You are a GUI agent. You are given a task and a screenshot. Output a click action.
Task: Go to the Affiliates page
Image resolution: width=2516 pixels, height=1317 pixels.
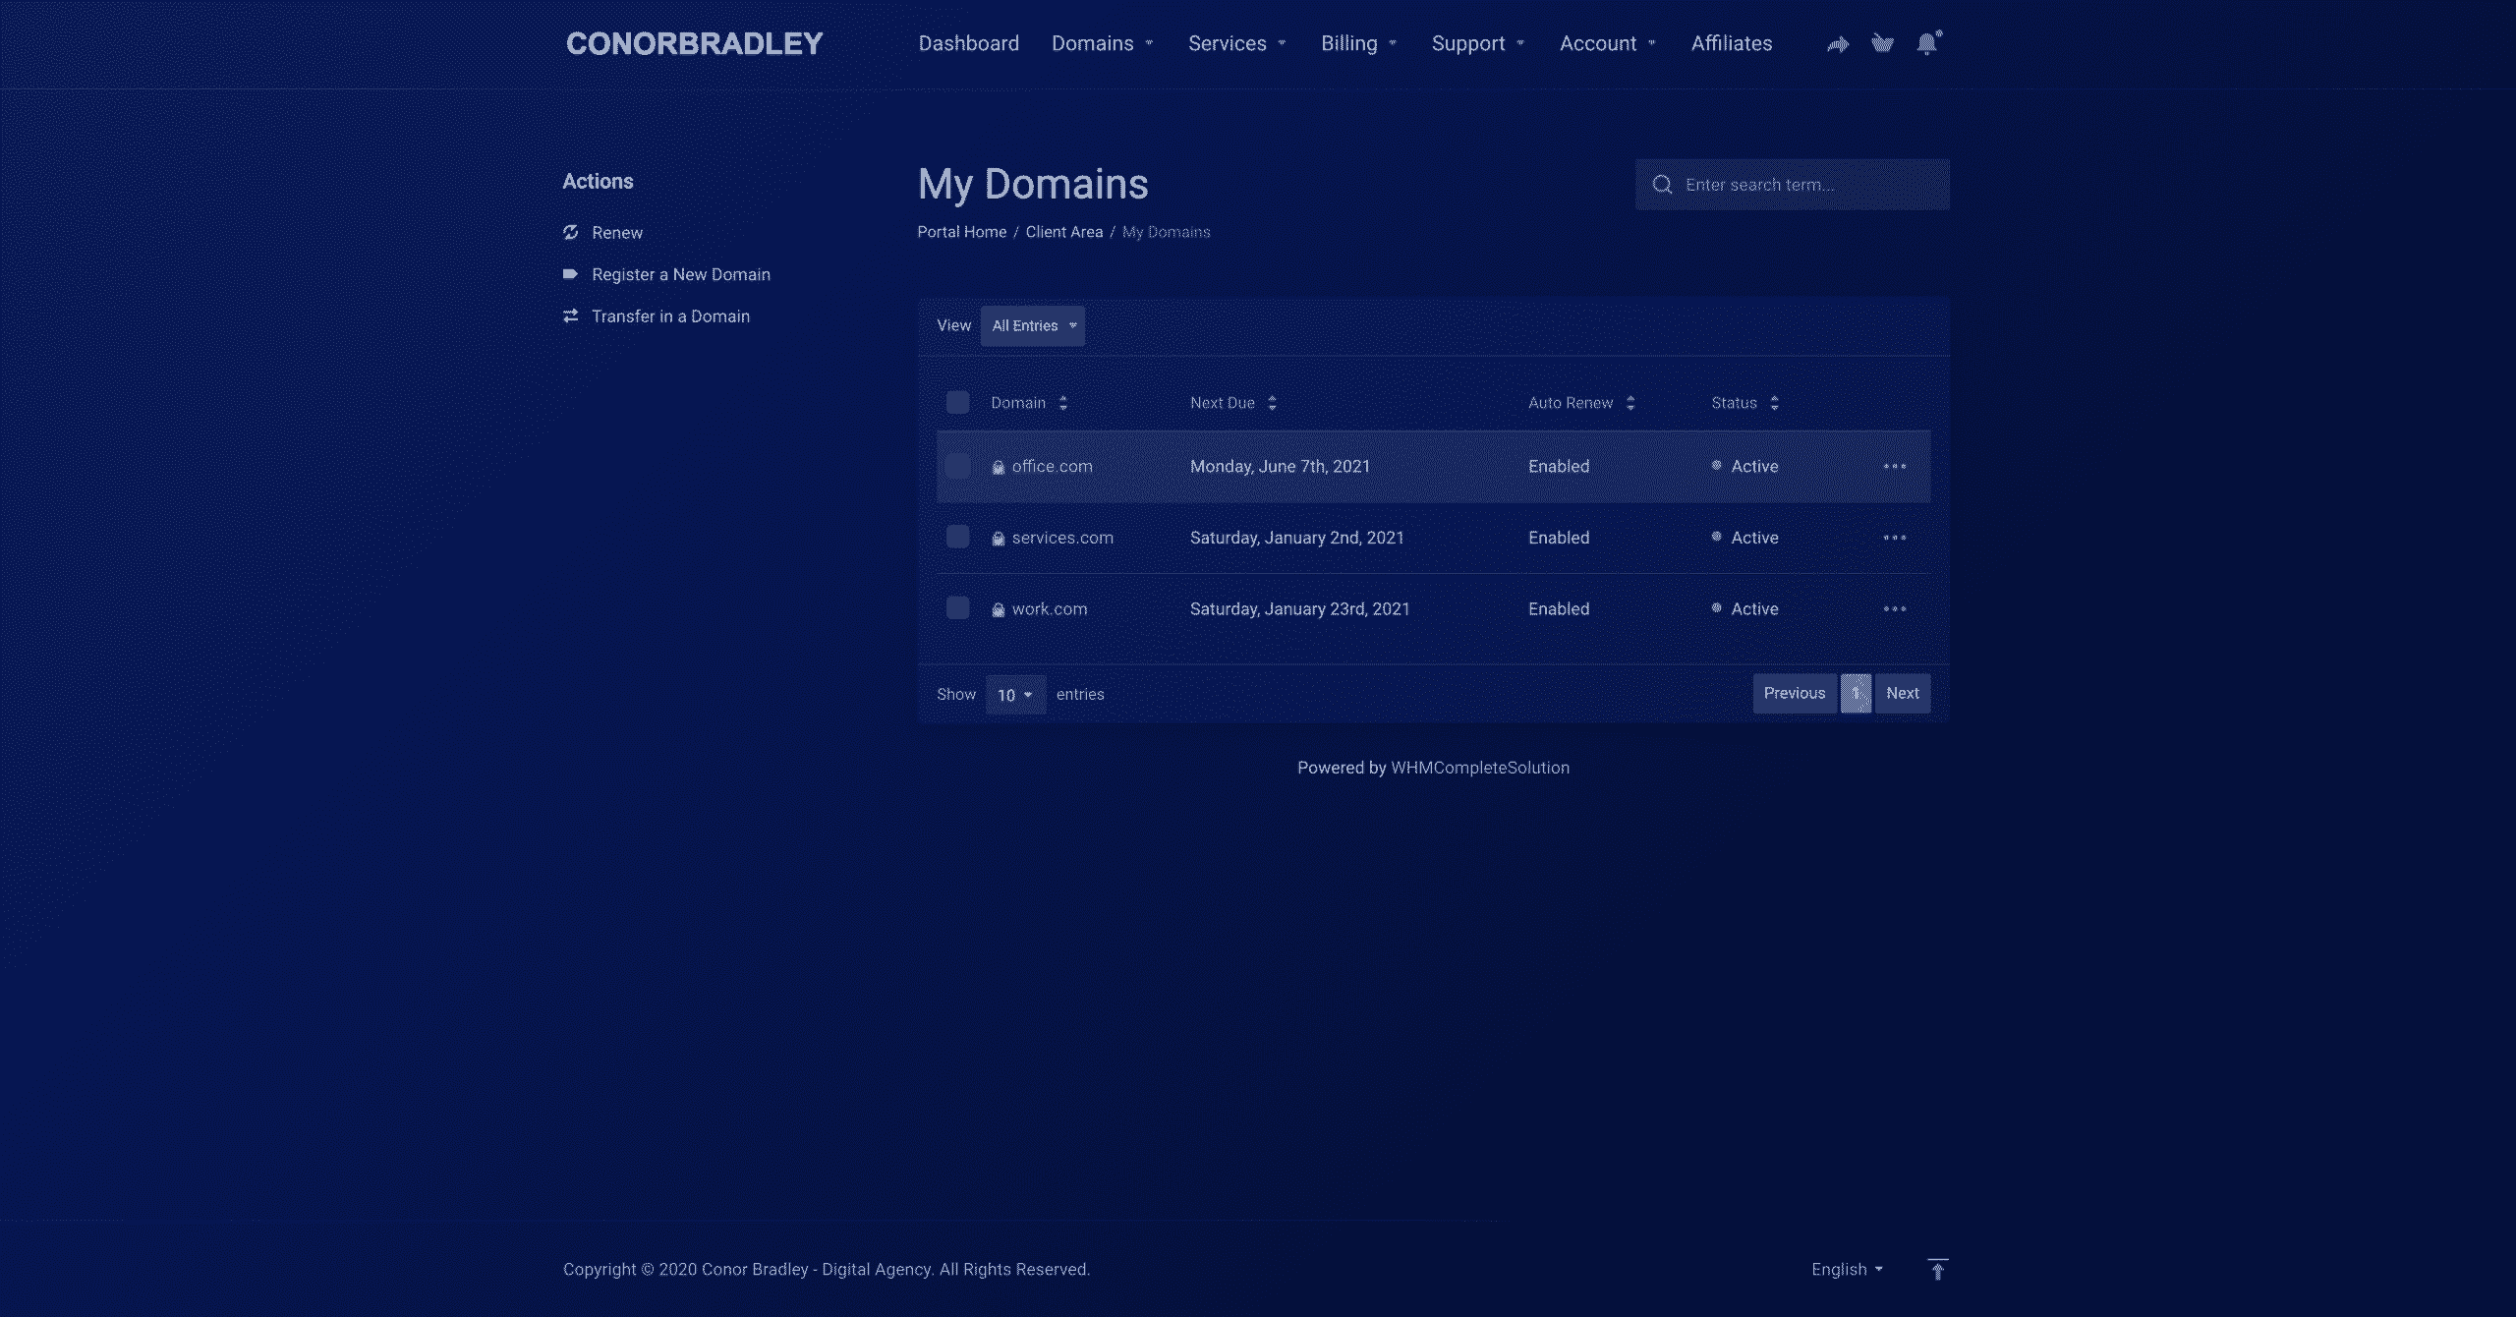click(1731, 43)
